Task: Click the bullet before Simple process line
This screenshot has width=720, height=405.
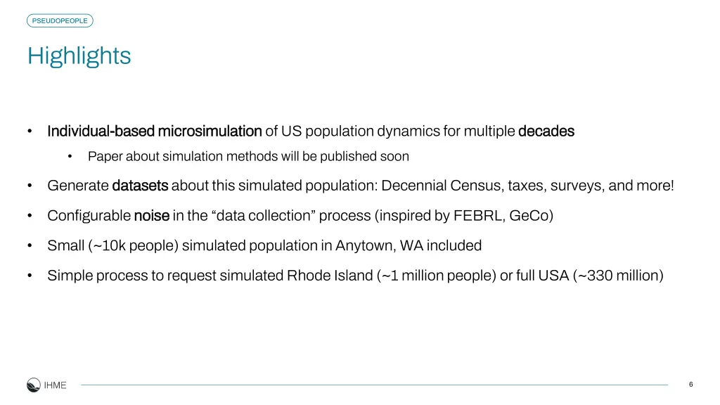Action: click(x=30, y=276)
